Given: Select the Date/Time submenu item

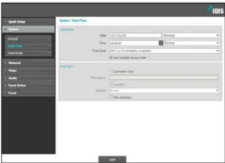Looking at the screenshot, I should (28, 46).
